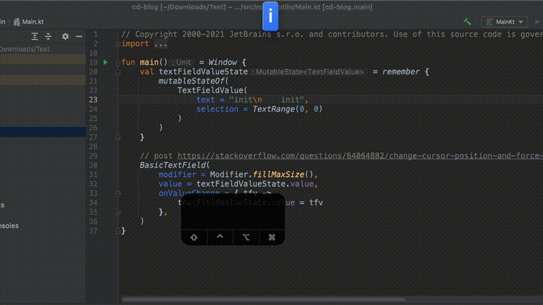This screenshot has width=543, height=305.
Task: Hide the project tool window via minimize dash
Action: click(79, 36)
